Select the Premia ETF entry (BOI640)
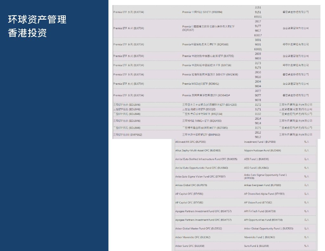The width and height of the screenshot is (325, 251). [206, 95]
